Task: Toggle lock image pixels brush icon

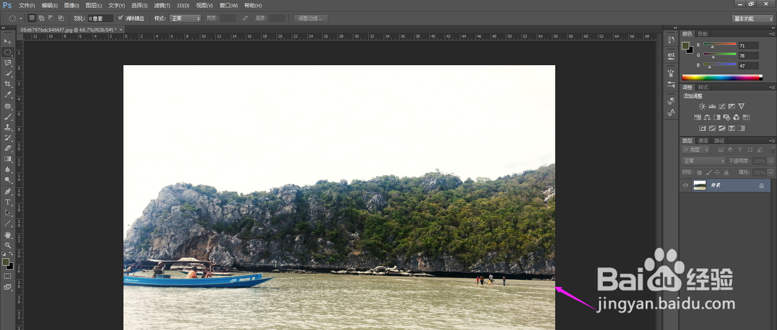Action: point(709,172)
